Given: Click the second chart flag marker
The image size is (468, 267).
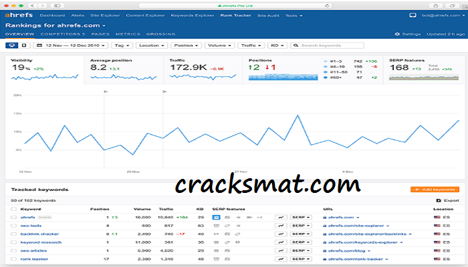Looking at the screenshot, I should pos(164,91).
